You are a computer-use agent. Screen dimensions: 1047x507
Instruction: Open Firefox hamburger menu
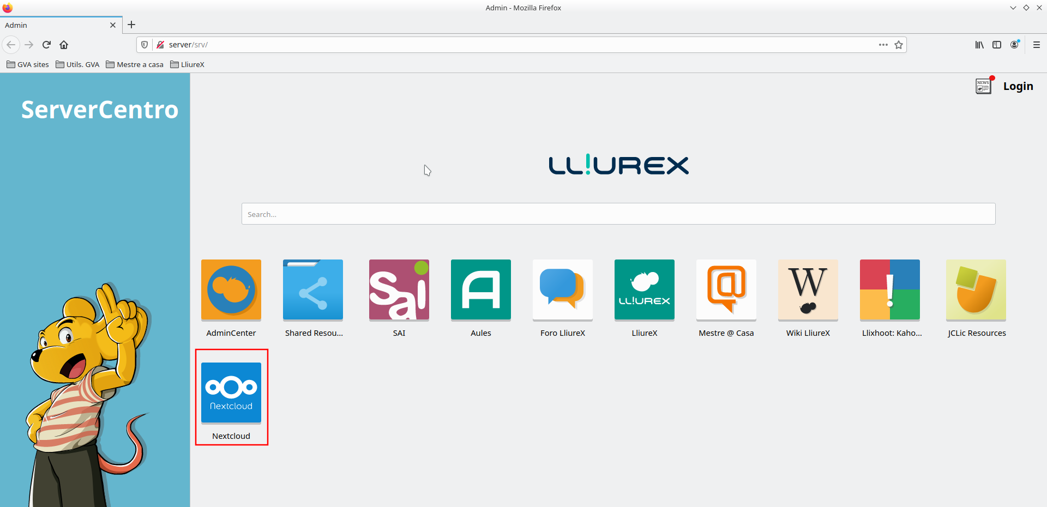[1036, 45]
